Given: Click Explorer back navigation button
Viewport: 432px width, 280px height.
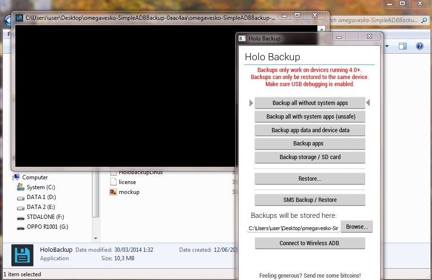Looking at the screenshot, I should click(x=8, y=20).
